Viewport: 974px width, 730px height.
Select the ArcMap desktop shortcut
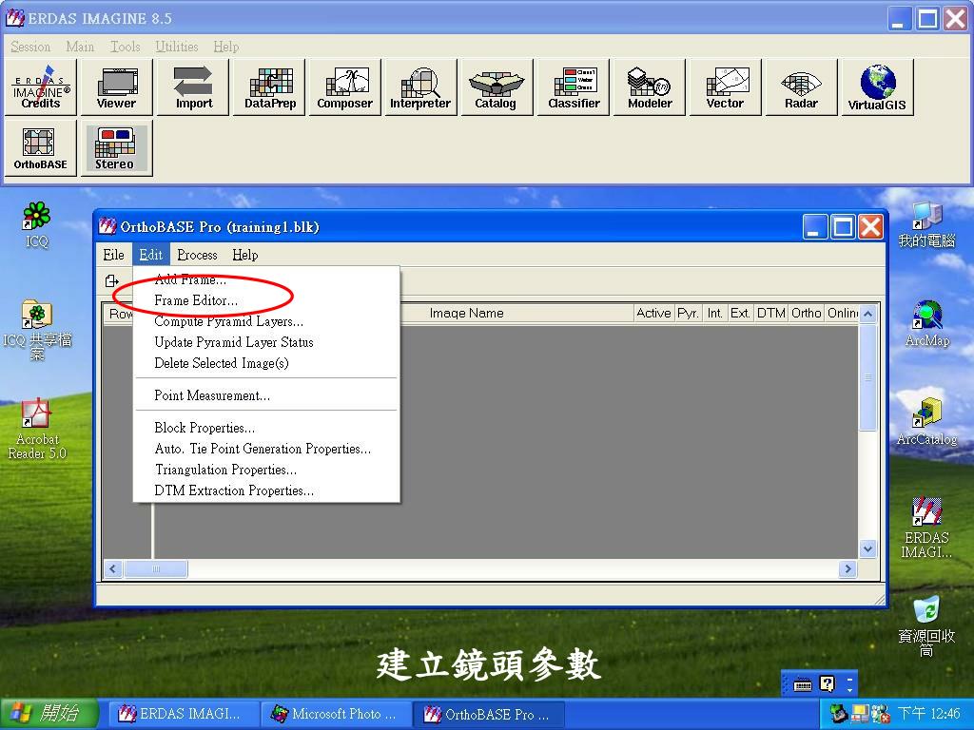(926, 323)
